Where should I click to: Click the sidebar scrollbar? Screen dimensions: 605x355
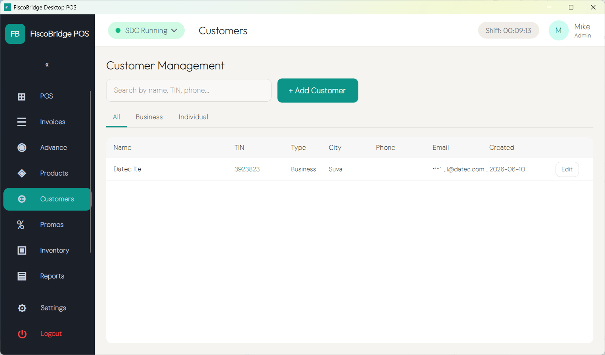pyautogui.click(x=90, y=172)
